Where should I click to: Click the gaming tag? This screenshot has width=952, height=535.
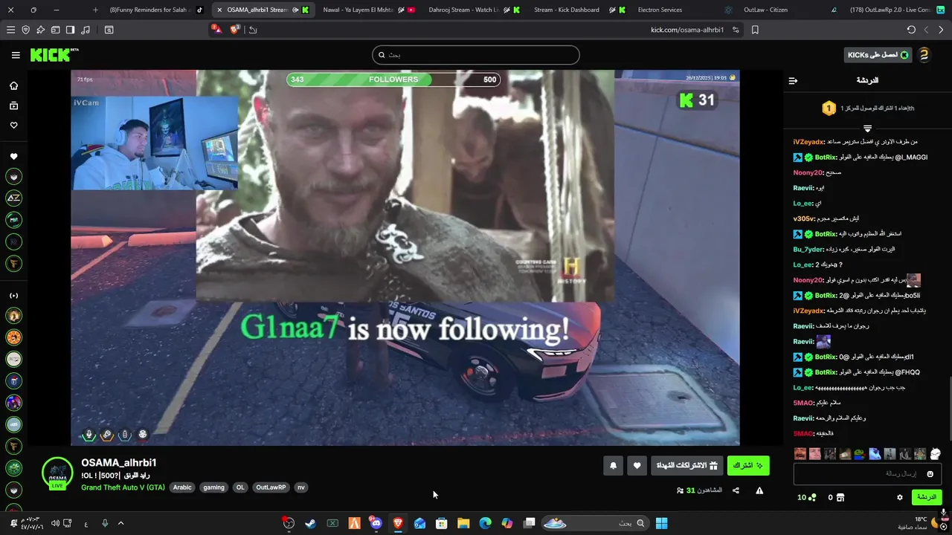tap(213, 487)
